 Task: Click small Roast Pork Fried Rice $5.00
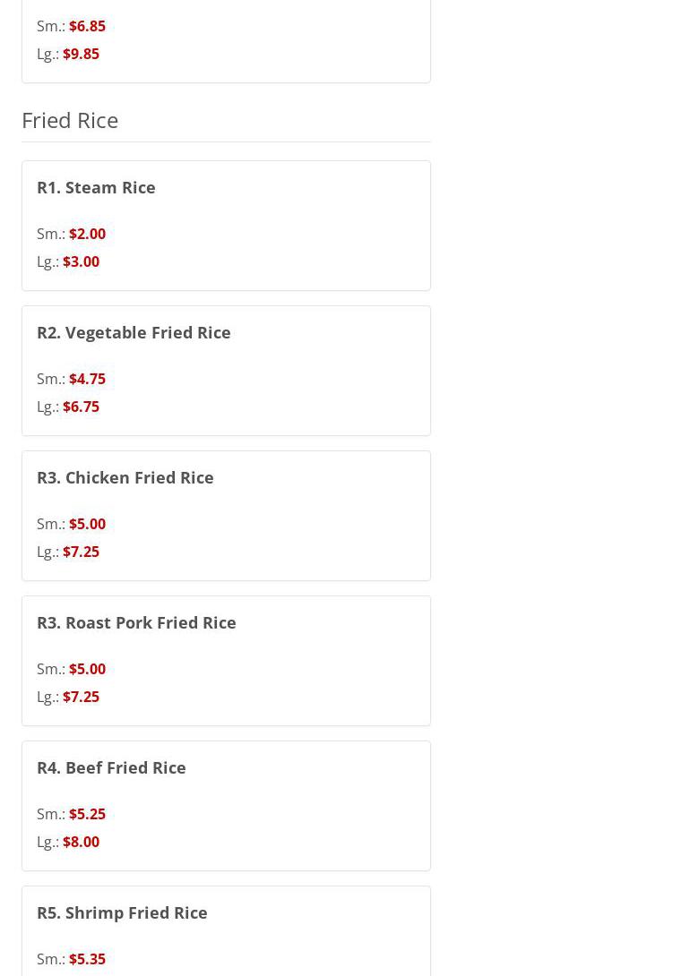pos(87,669)
